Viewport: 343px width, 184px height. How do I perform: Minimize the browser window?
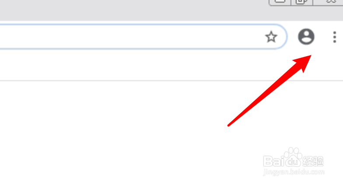coord(280,2)
